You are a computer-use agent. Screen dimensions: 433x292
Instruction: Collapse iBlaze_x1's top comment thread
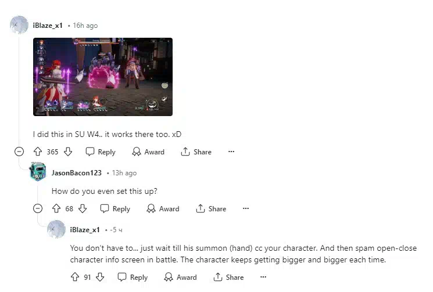19,152
